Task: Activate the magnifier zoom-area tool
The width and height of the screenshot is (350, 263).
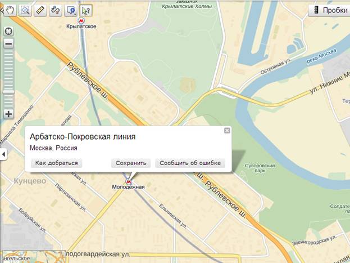Action: 25,11
